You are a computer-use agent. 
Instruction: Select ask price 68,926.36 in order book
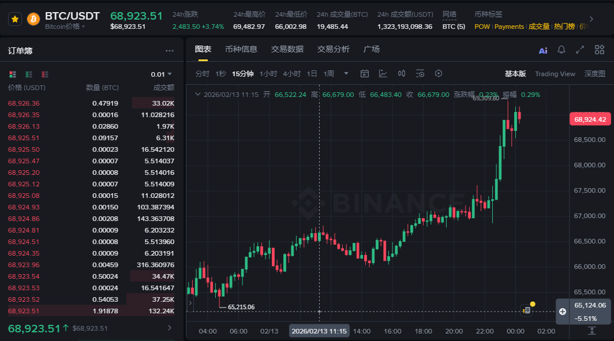coord(24,103)
